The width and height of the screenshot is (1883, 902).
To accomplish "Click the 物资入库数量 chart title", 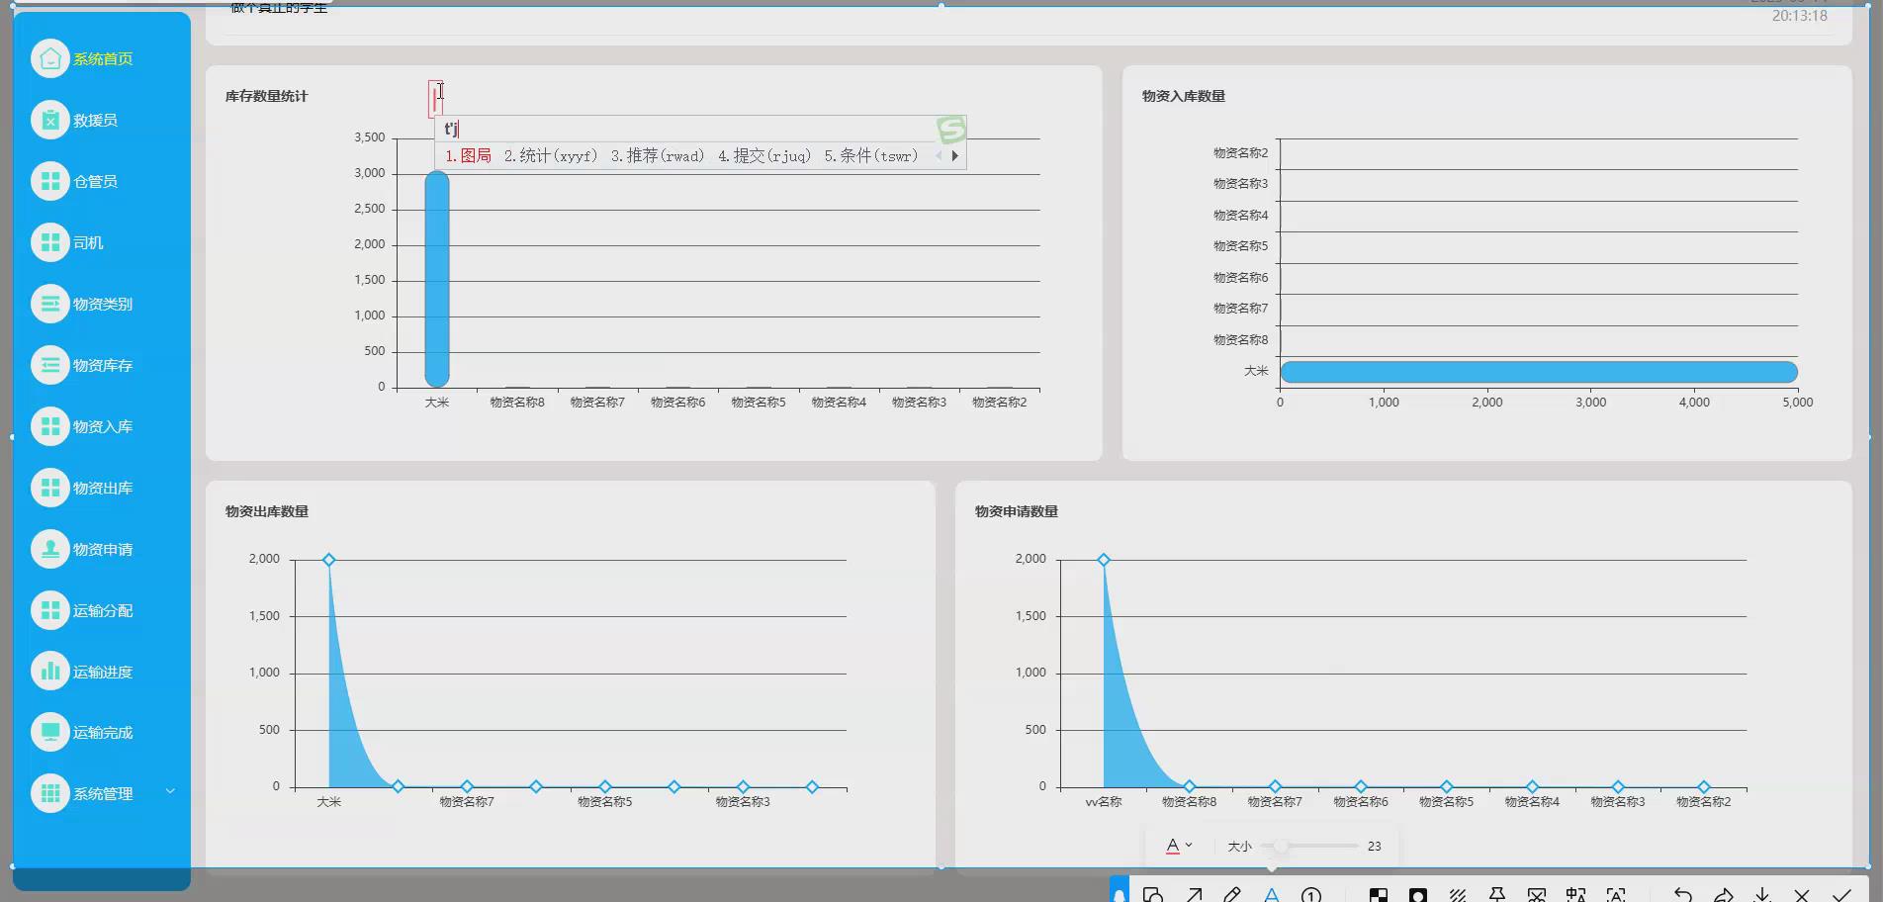I will [1183, 96].
